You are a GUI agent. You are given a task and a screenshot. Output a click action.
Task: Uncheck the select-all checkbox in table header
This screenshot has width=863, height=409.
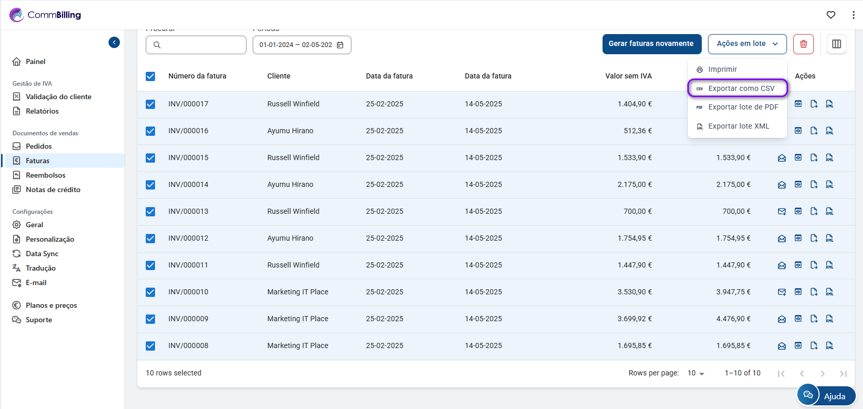(x=150, y=76)
